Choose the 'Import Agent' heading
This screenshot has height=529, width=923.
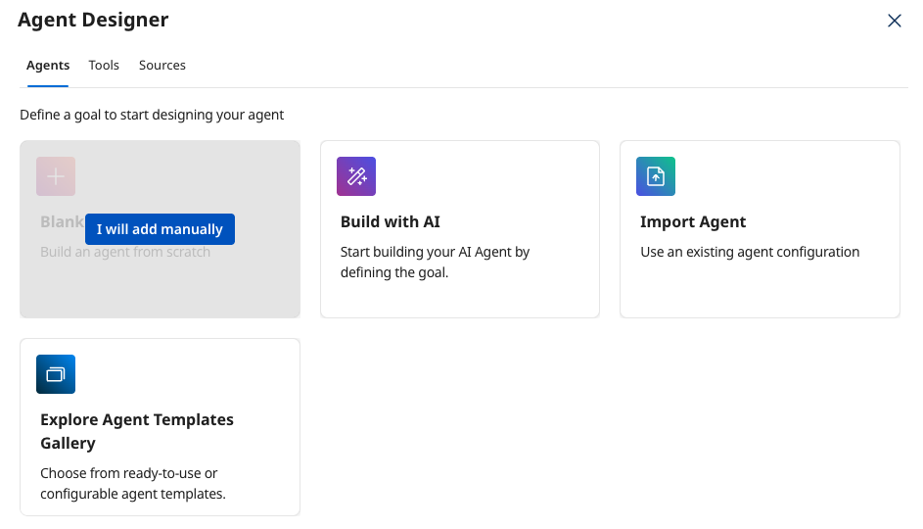click(x=693, y=221)
